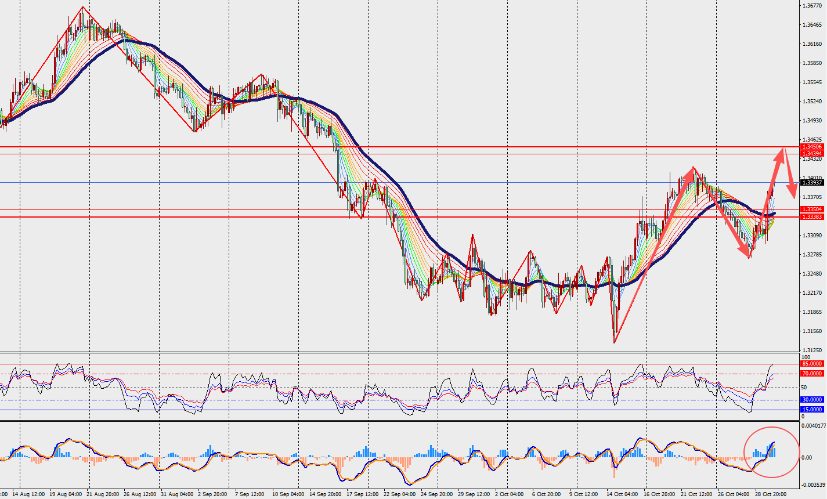Viewport: 827px width, 499px height.
Task: Click the time label 28 Oct 20:00
Action: point(771,494)
